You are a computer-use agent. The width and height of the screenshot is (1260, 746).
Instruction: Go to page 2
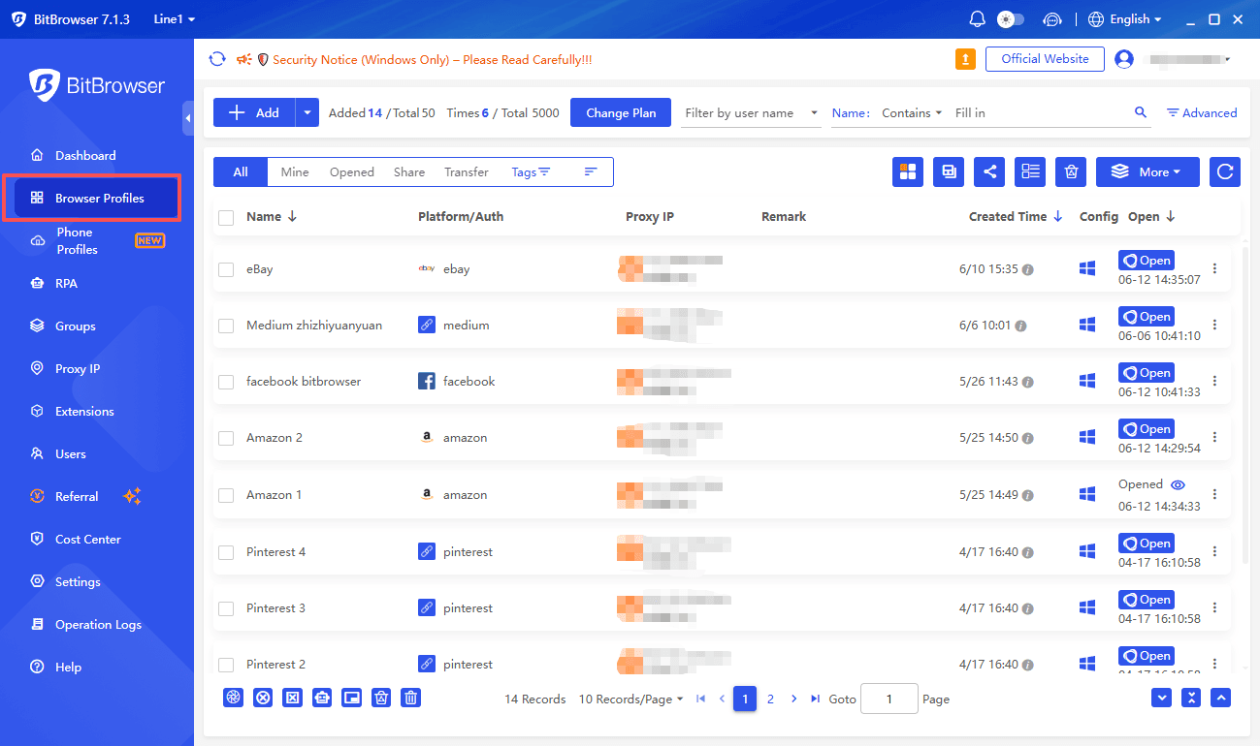(770, 699)
